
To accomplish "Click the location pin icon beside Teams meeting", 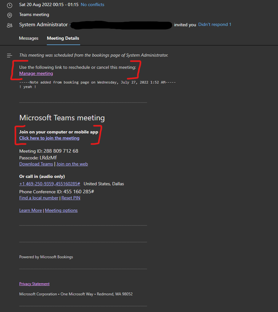I will 10,15.
